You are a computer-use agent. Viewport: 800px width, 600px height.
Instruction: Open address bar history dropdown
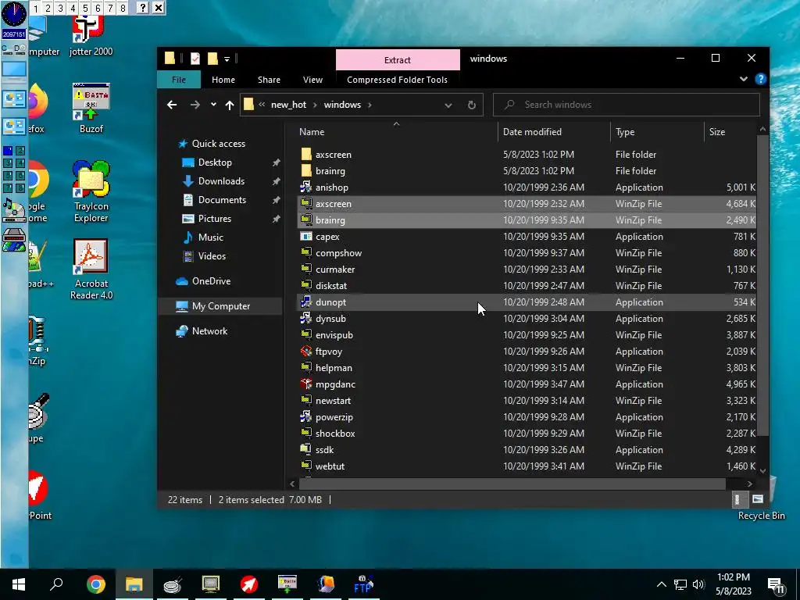[448, 105]
